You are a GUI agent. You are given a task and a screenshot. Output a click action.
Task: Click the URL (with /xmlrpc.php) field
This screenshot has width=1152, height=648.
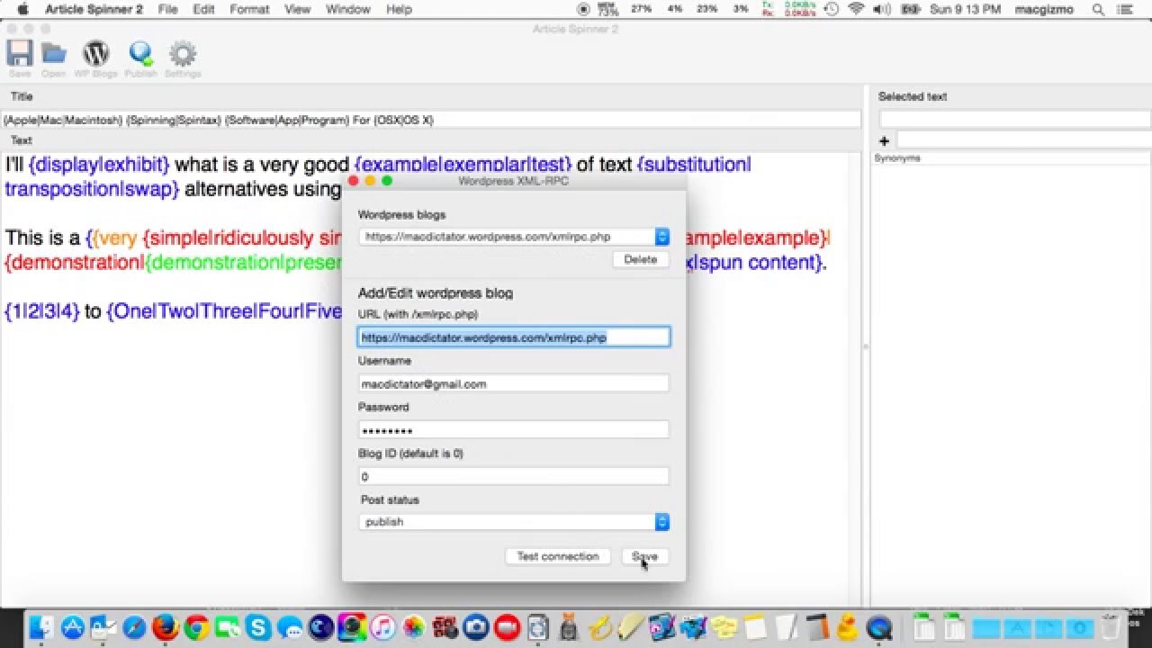514,337
